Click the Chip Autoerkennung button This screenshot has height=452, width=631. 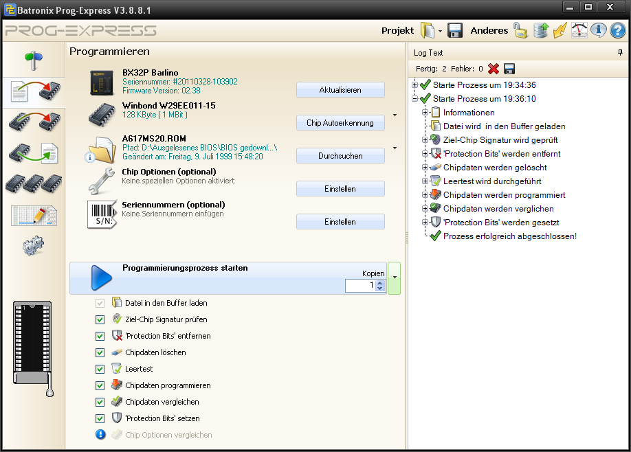coord(340,123)
